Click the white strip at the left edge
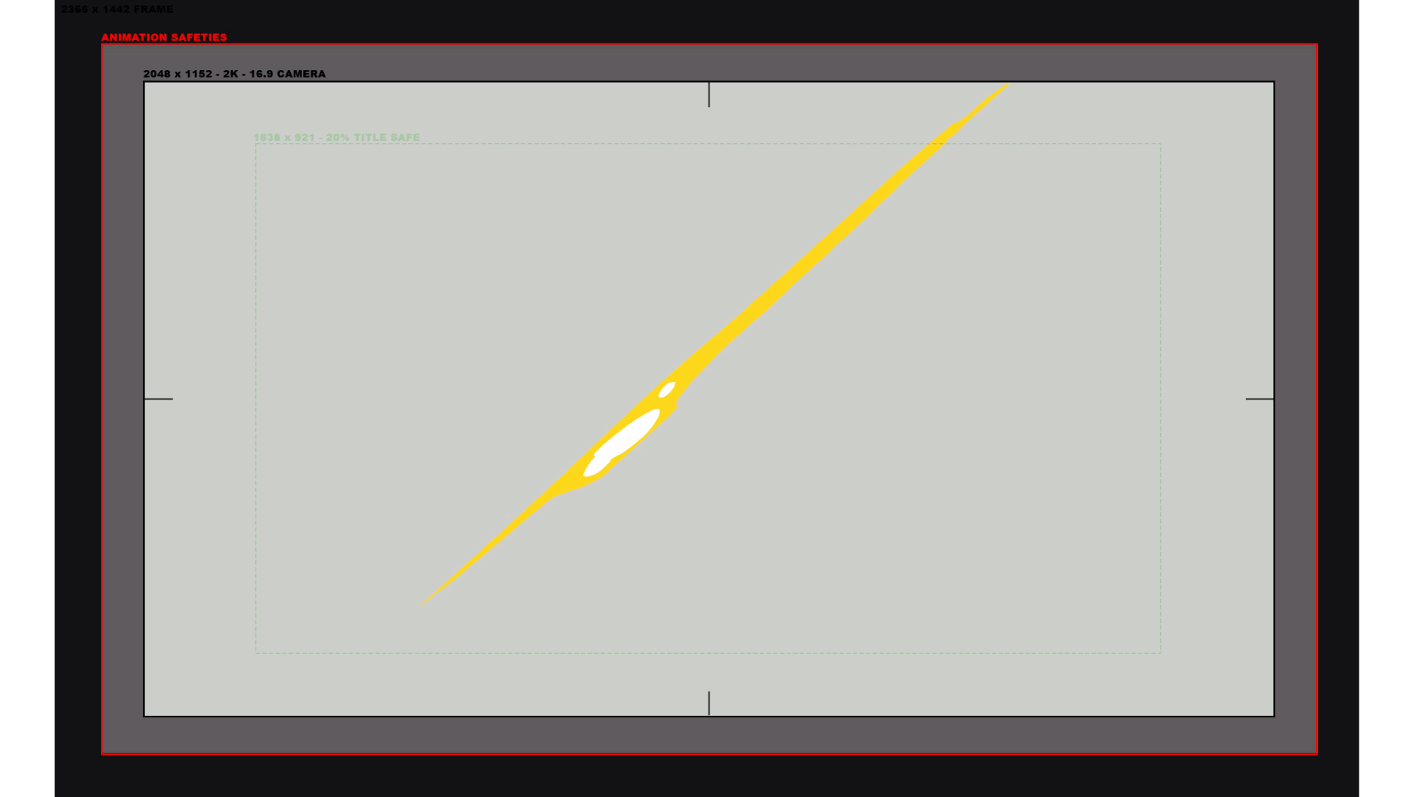Screen dimensions: 1417x797 27,398
